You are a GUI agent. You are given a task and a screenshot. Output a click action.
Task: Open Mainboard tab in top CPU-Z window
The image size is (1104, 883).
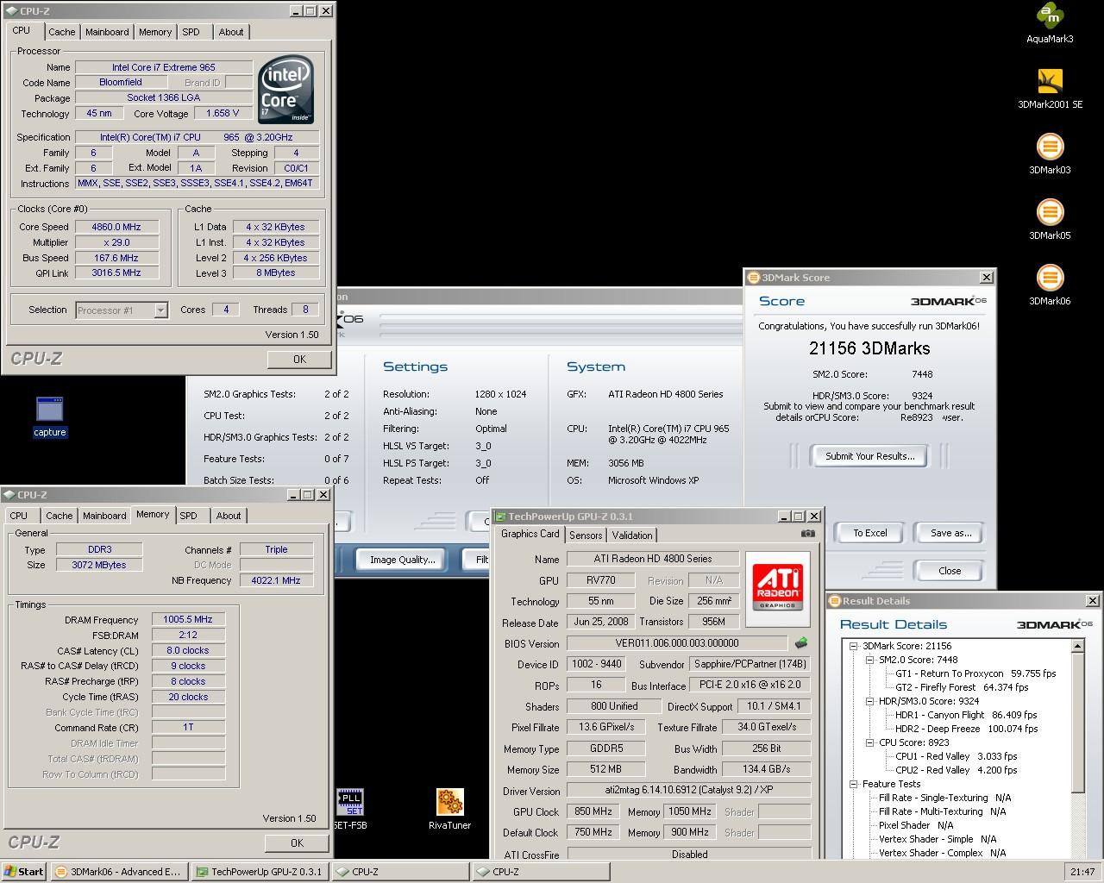[107, 32]
